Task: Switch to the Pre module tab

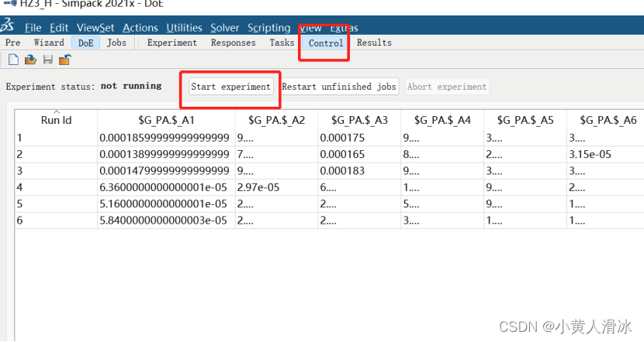Action: [x=12, y=43]
